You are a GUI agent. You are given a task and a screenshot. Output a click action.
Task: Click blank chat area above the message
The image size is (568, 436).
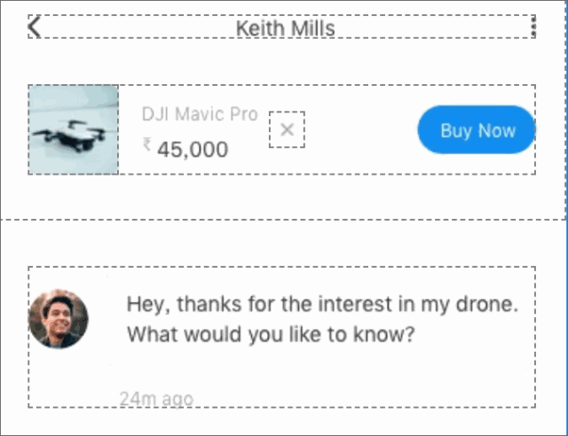284,244
